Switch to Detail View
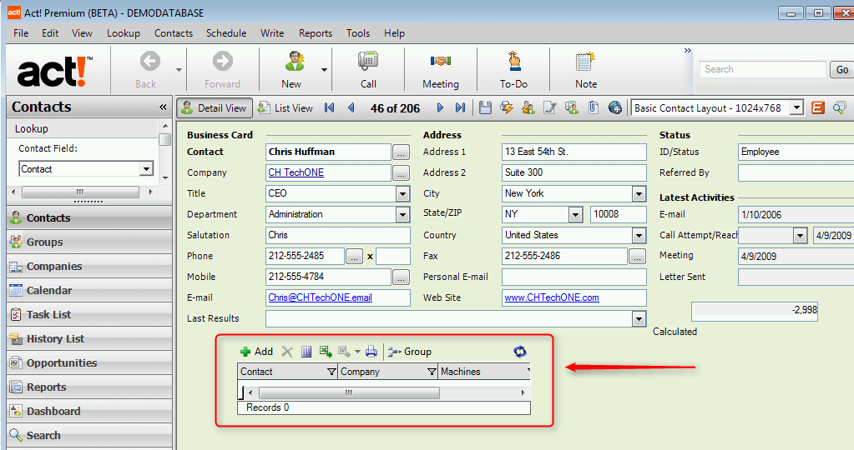This screenshot has height=450, width=854. pos(215,107)
